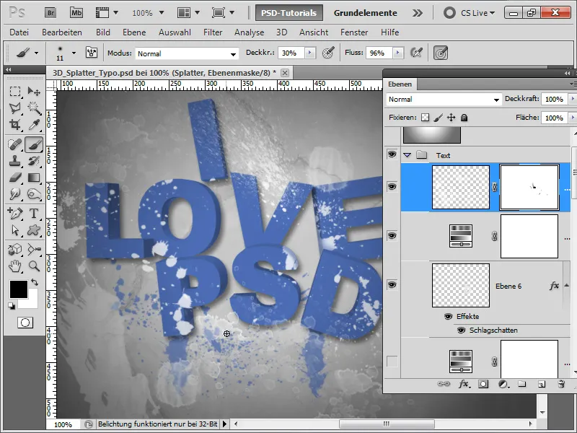This screenshot has height=433, width=577.
Task: Enable the airbrush option
Action: [x=417, y=53]
